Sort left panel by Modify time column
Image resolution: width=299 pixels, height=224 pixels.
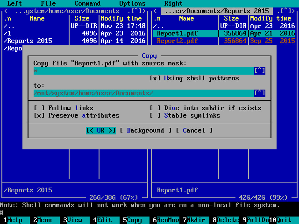(x=121, y=19)
